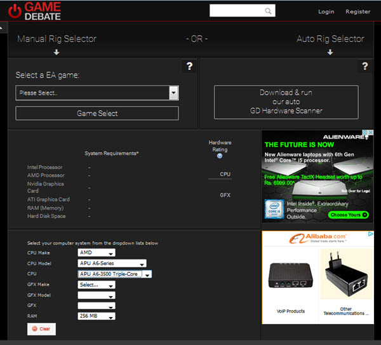
Task: Click Download & run GD Hardware Scanner
Action: (286, 102)
